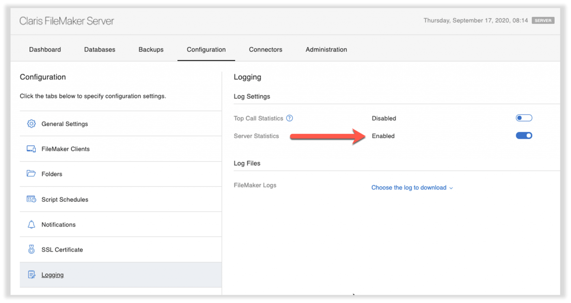
Task: Click the SSL Certificate medal icon
Action: pyautogui.click(x=31, y=250)
